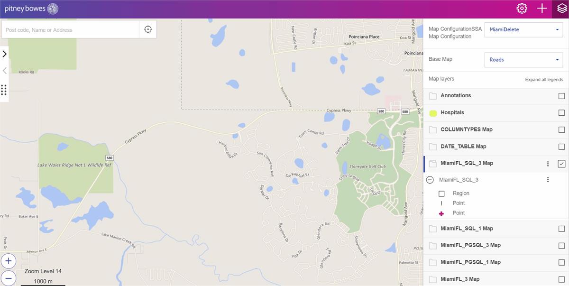This screenshot has height=286, width=569.
Task: Click the locate-me crosshair icon
Action: [x=148, y=29]
